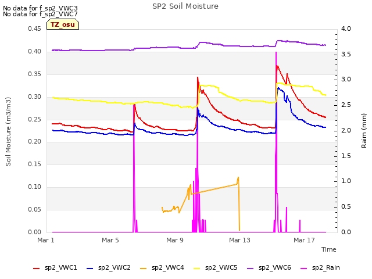Screen dimensions: 372x279
Task: Click the 0.20 left axis tick label
Action: pyautogui.click(x=35, y=142)
